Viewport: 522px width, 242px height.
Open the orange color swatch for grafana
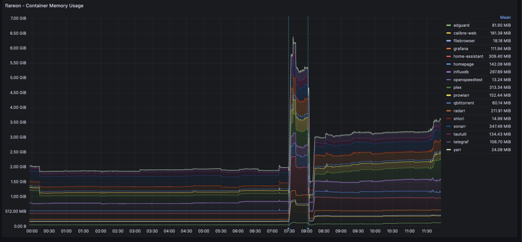[x=448, y=49]
